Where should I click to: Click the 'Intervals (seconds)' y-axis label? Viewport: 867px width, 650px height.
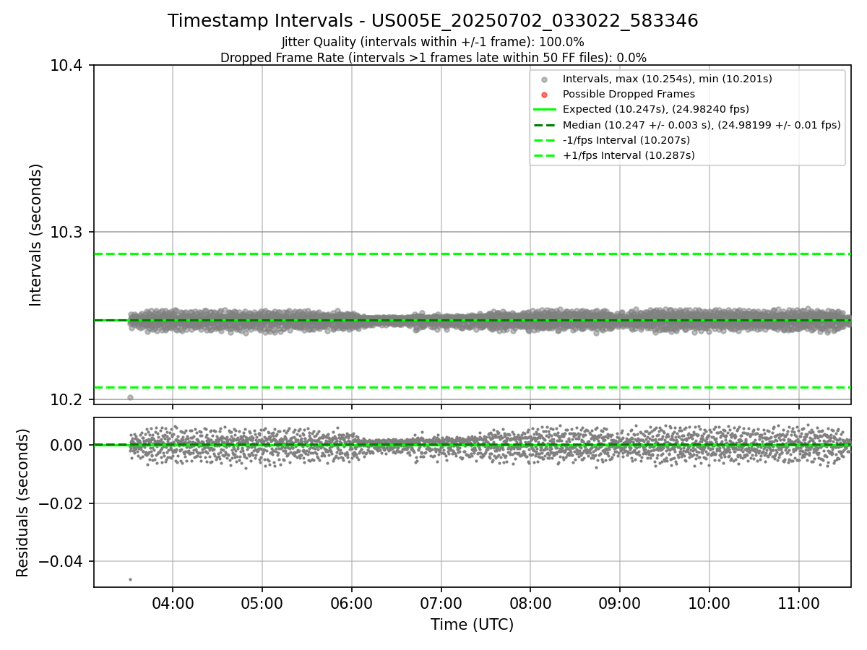[36, 235]
